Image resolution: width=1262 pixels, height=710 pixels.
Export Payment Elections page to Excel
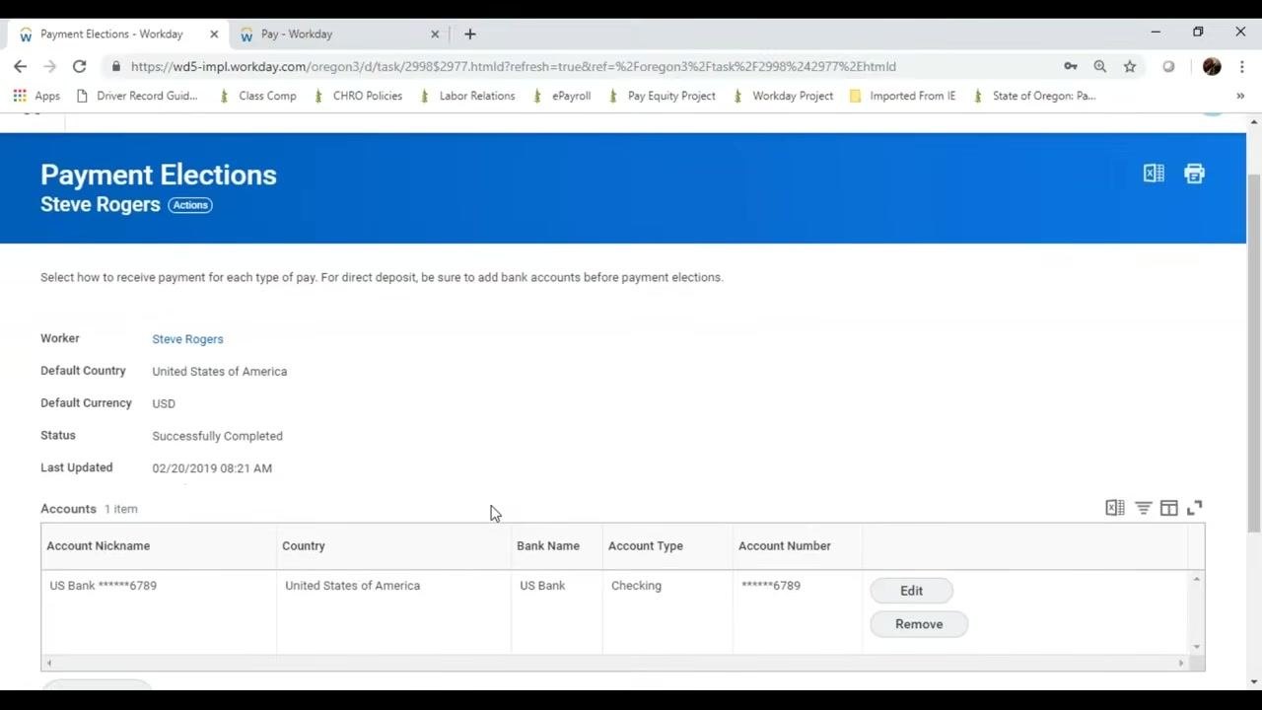(x=1154, y=174)
